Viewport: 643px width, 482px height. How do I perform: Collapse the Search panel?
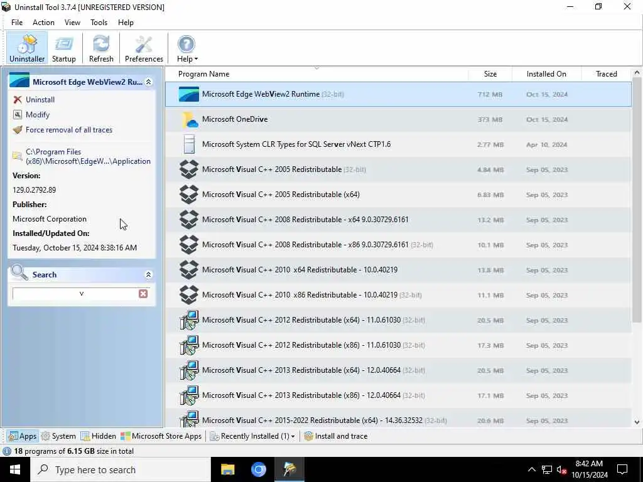148,275
